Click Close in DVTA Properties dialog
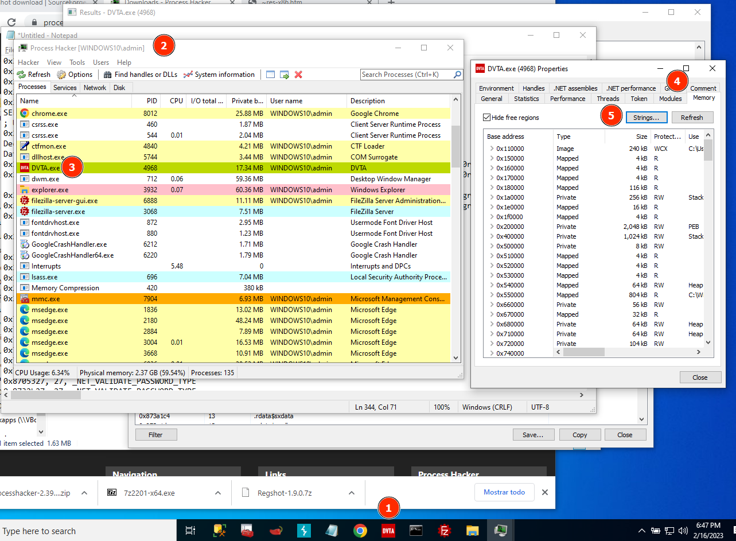Image resolution: width=736 pixels, height=541 pixels. (x=700, y=377)
